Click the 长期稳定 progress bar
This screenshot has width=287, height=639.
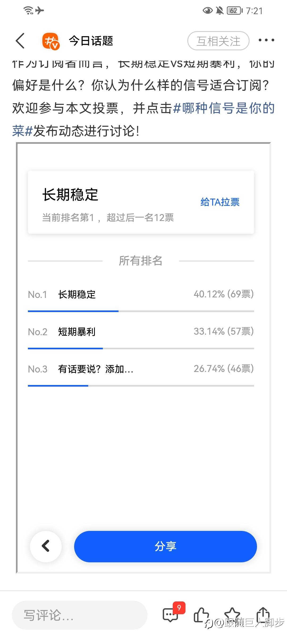141,311
